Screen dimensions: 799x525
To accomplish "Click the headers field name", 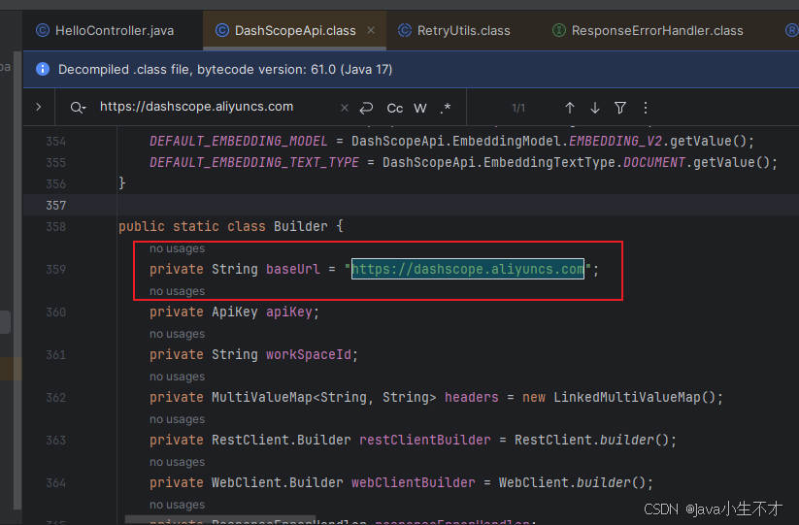I will click(x=472, y=397).
